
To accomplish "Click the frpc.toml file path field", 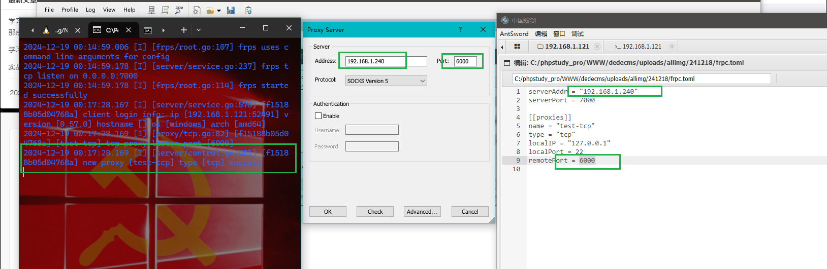I will coord(642,79).
